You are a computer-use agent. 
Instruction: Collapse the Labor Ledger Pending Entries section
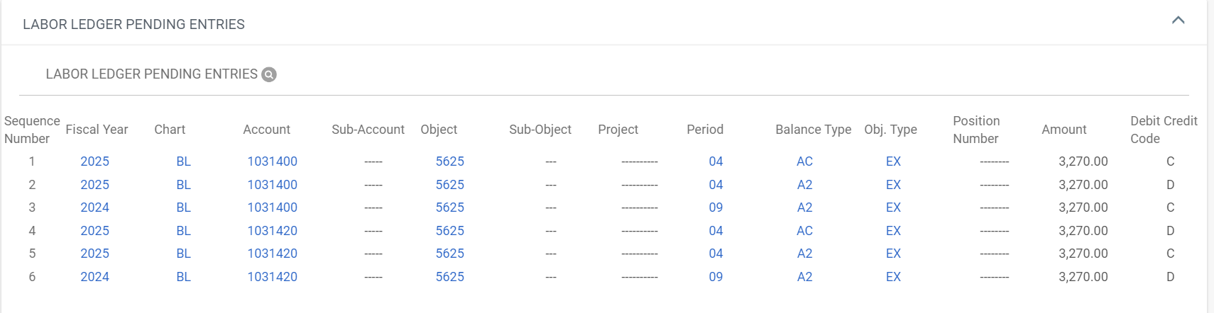tap(1178, 21)
